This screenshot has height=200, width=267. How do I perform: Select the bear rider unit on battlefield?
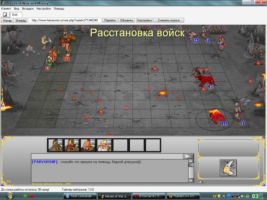click(x=66, y=38)
